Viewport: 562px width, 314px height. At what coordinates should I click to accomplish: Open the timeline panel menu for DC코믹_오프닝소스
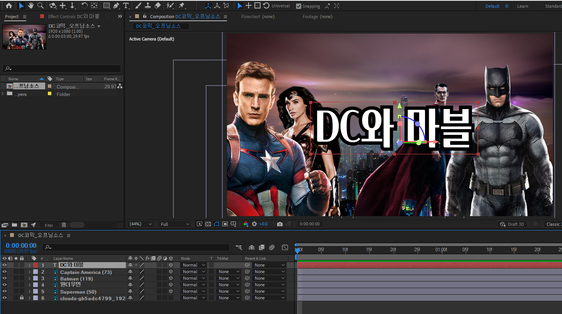69,235
